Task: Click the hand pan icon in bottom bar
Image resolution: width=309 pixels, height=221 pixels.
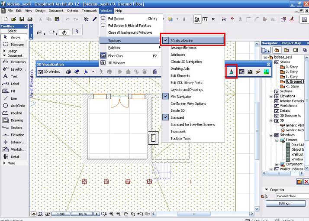Action: pos(126,214)
